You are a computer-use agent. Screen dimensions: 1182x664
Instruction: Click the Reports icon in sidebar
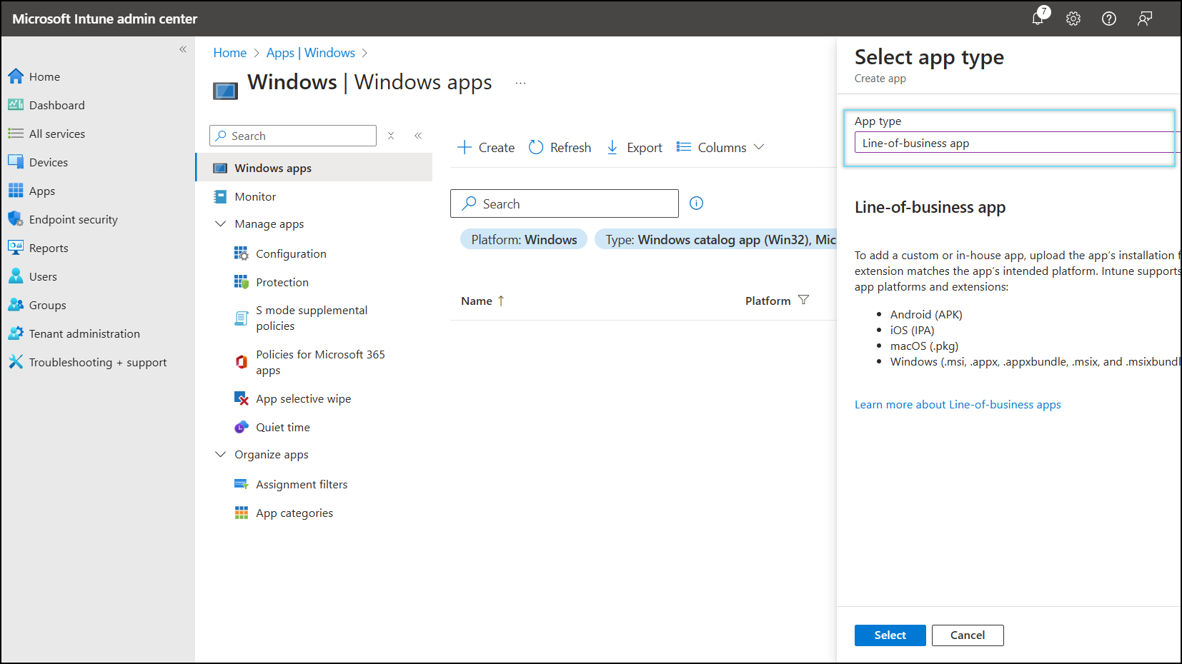tap(16, 248)
